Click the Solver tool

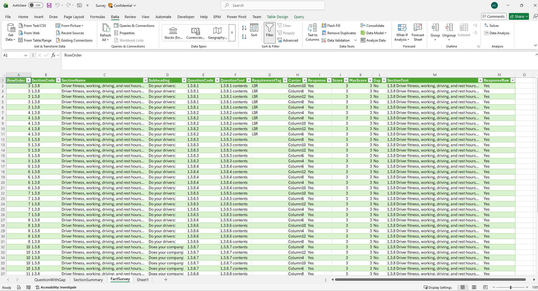[491, 25]
